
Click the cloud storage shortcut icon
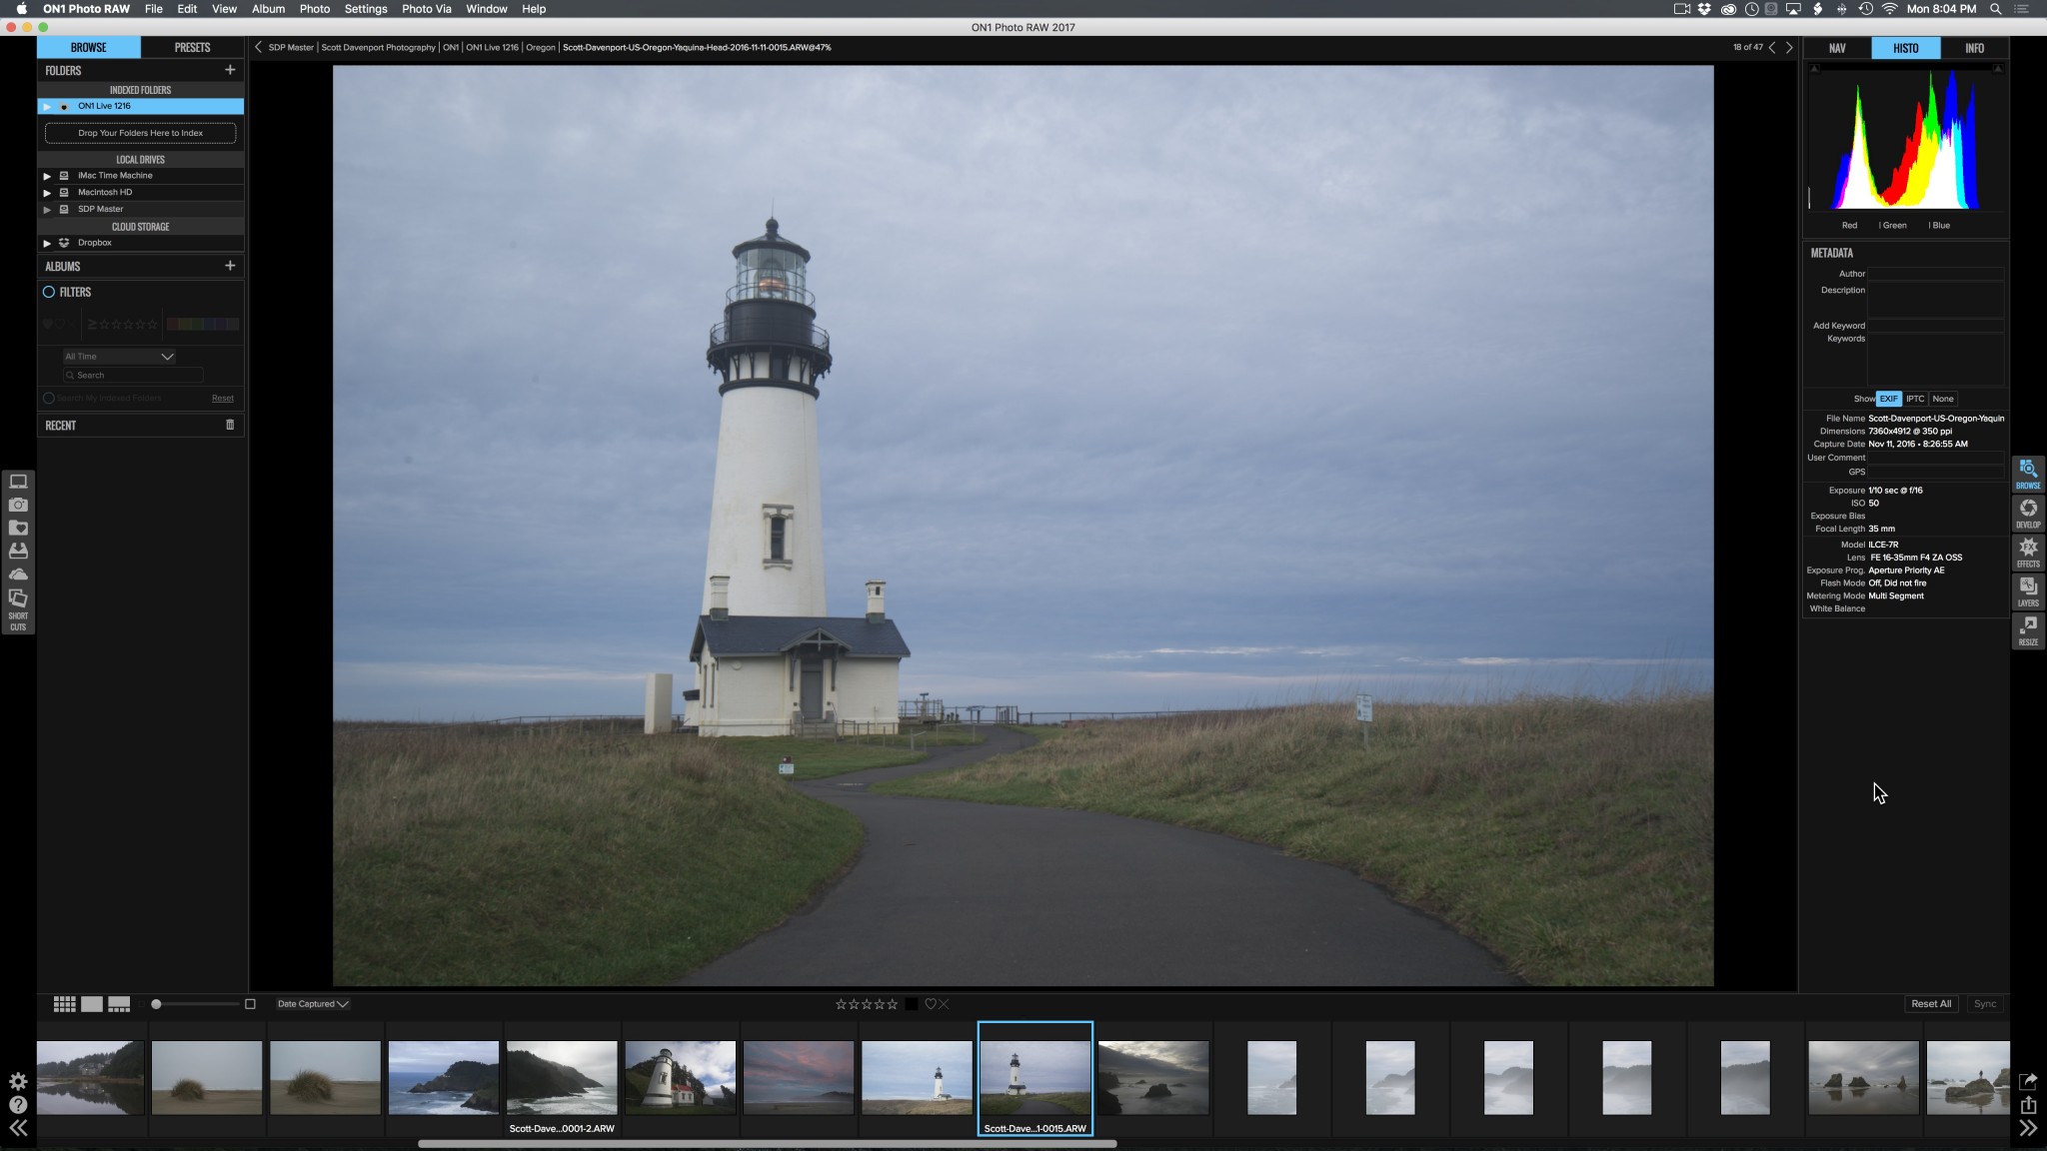click(18, 575)
